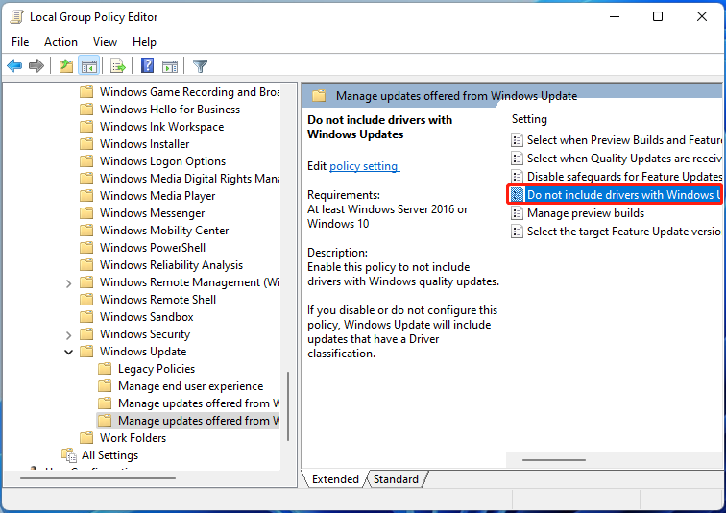Select Windows Logon Options tree item

pyautogui.click(x=162, y=161)
